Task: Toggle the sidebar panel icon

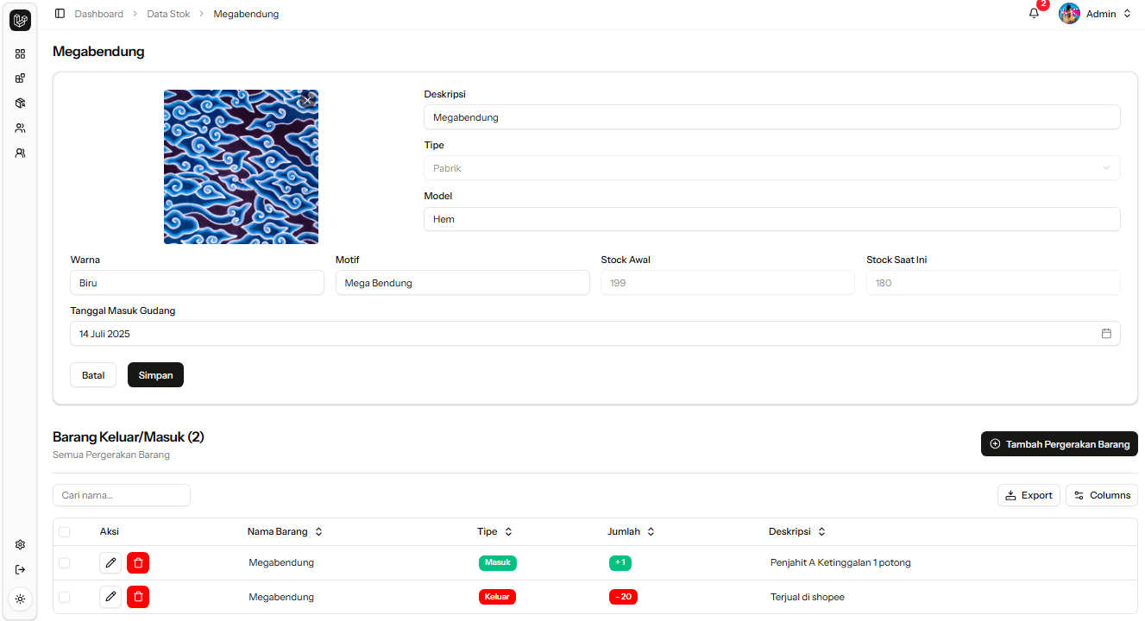Action: pyautogui.click(x=60, y=14)
